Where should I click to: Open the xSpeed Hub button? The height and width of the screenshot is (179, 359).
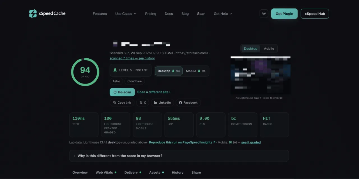(315, 14)
